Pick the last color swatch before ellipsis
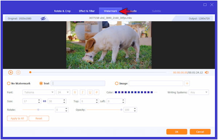 point(152,92)
